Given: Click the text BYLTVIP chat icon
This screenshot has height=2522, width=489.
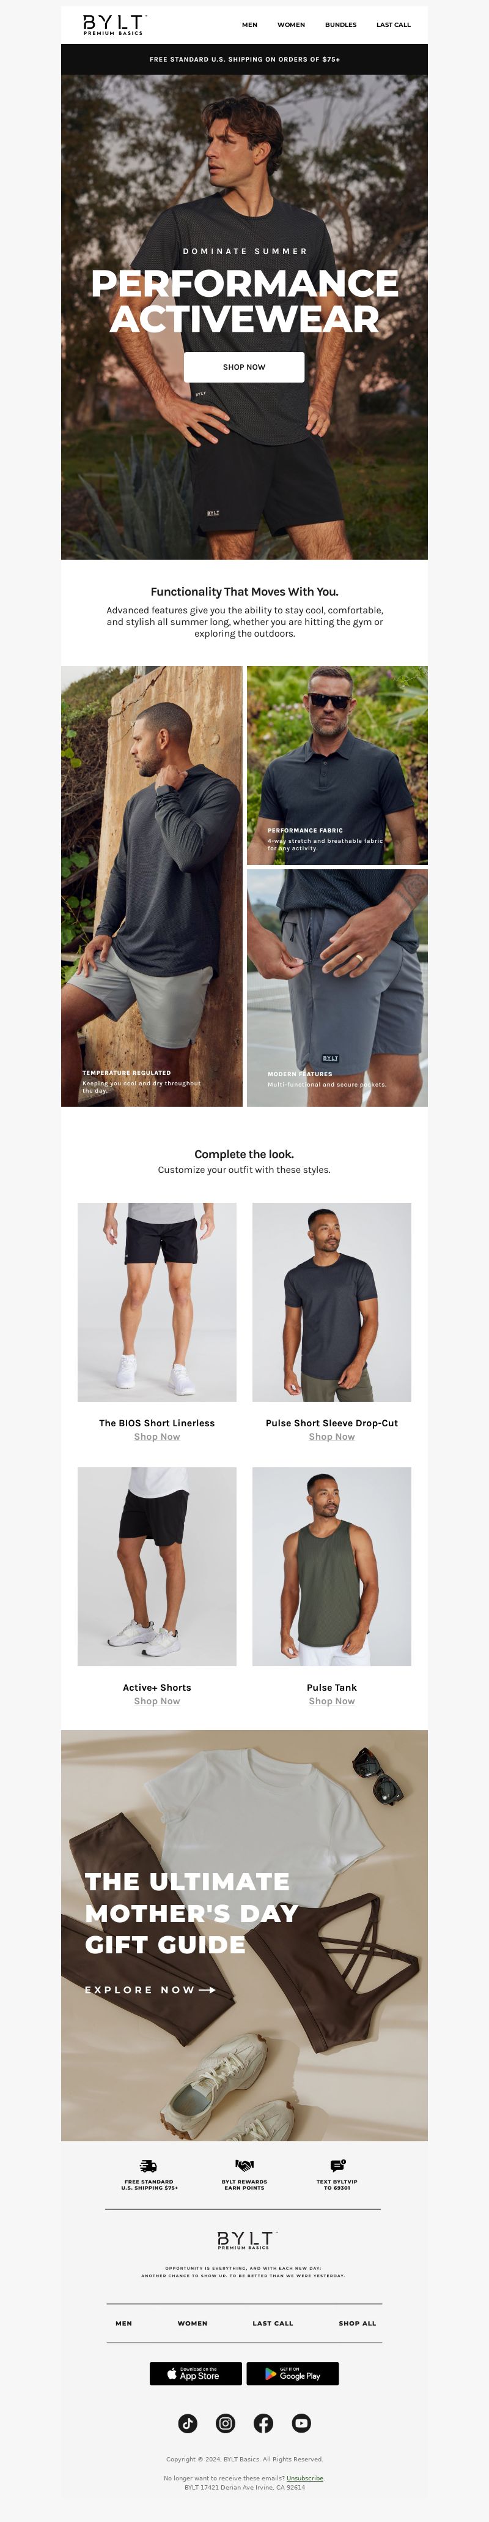Looking at the screenshot, I should 337,2166.
